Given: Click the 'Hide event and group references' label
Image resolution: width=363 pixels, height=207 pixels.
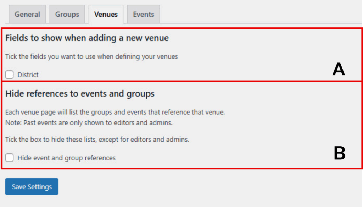Looking at the screenshot, I should [x=66, y=158].
